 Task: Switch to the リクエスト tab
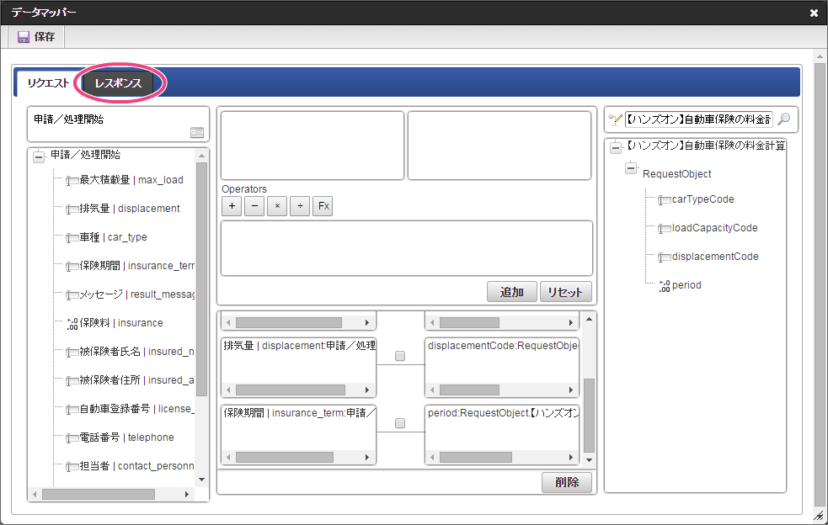pyautogui.click(x=49, y=83)
